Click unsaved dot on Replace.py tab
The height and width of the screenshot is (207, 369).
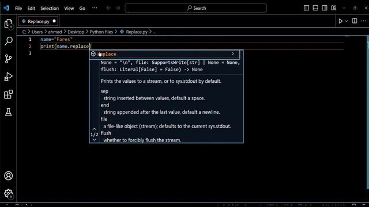point(54,21)
